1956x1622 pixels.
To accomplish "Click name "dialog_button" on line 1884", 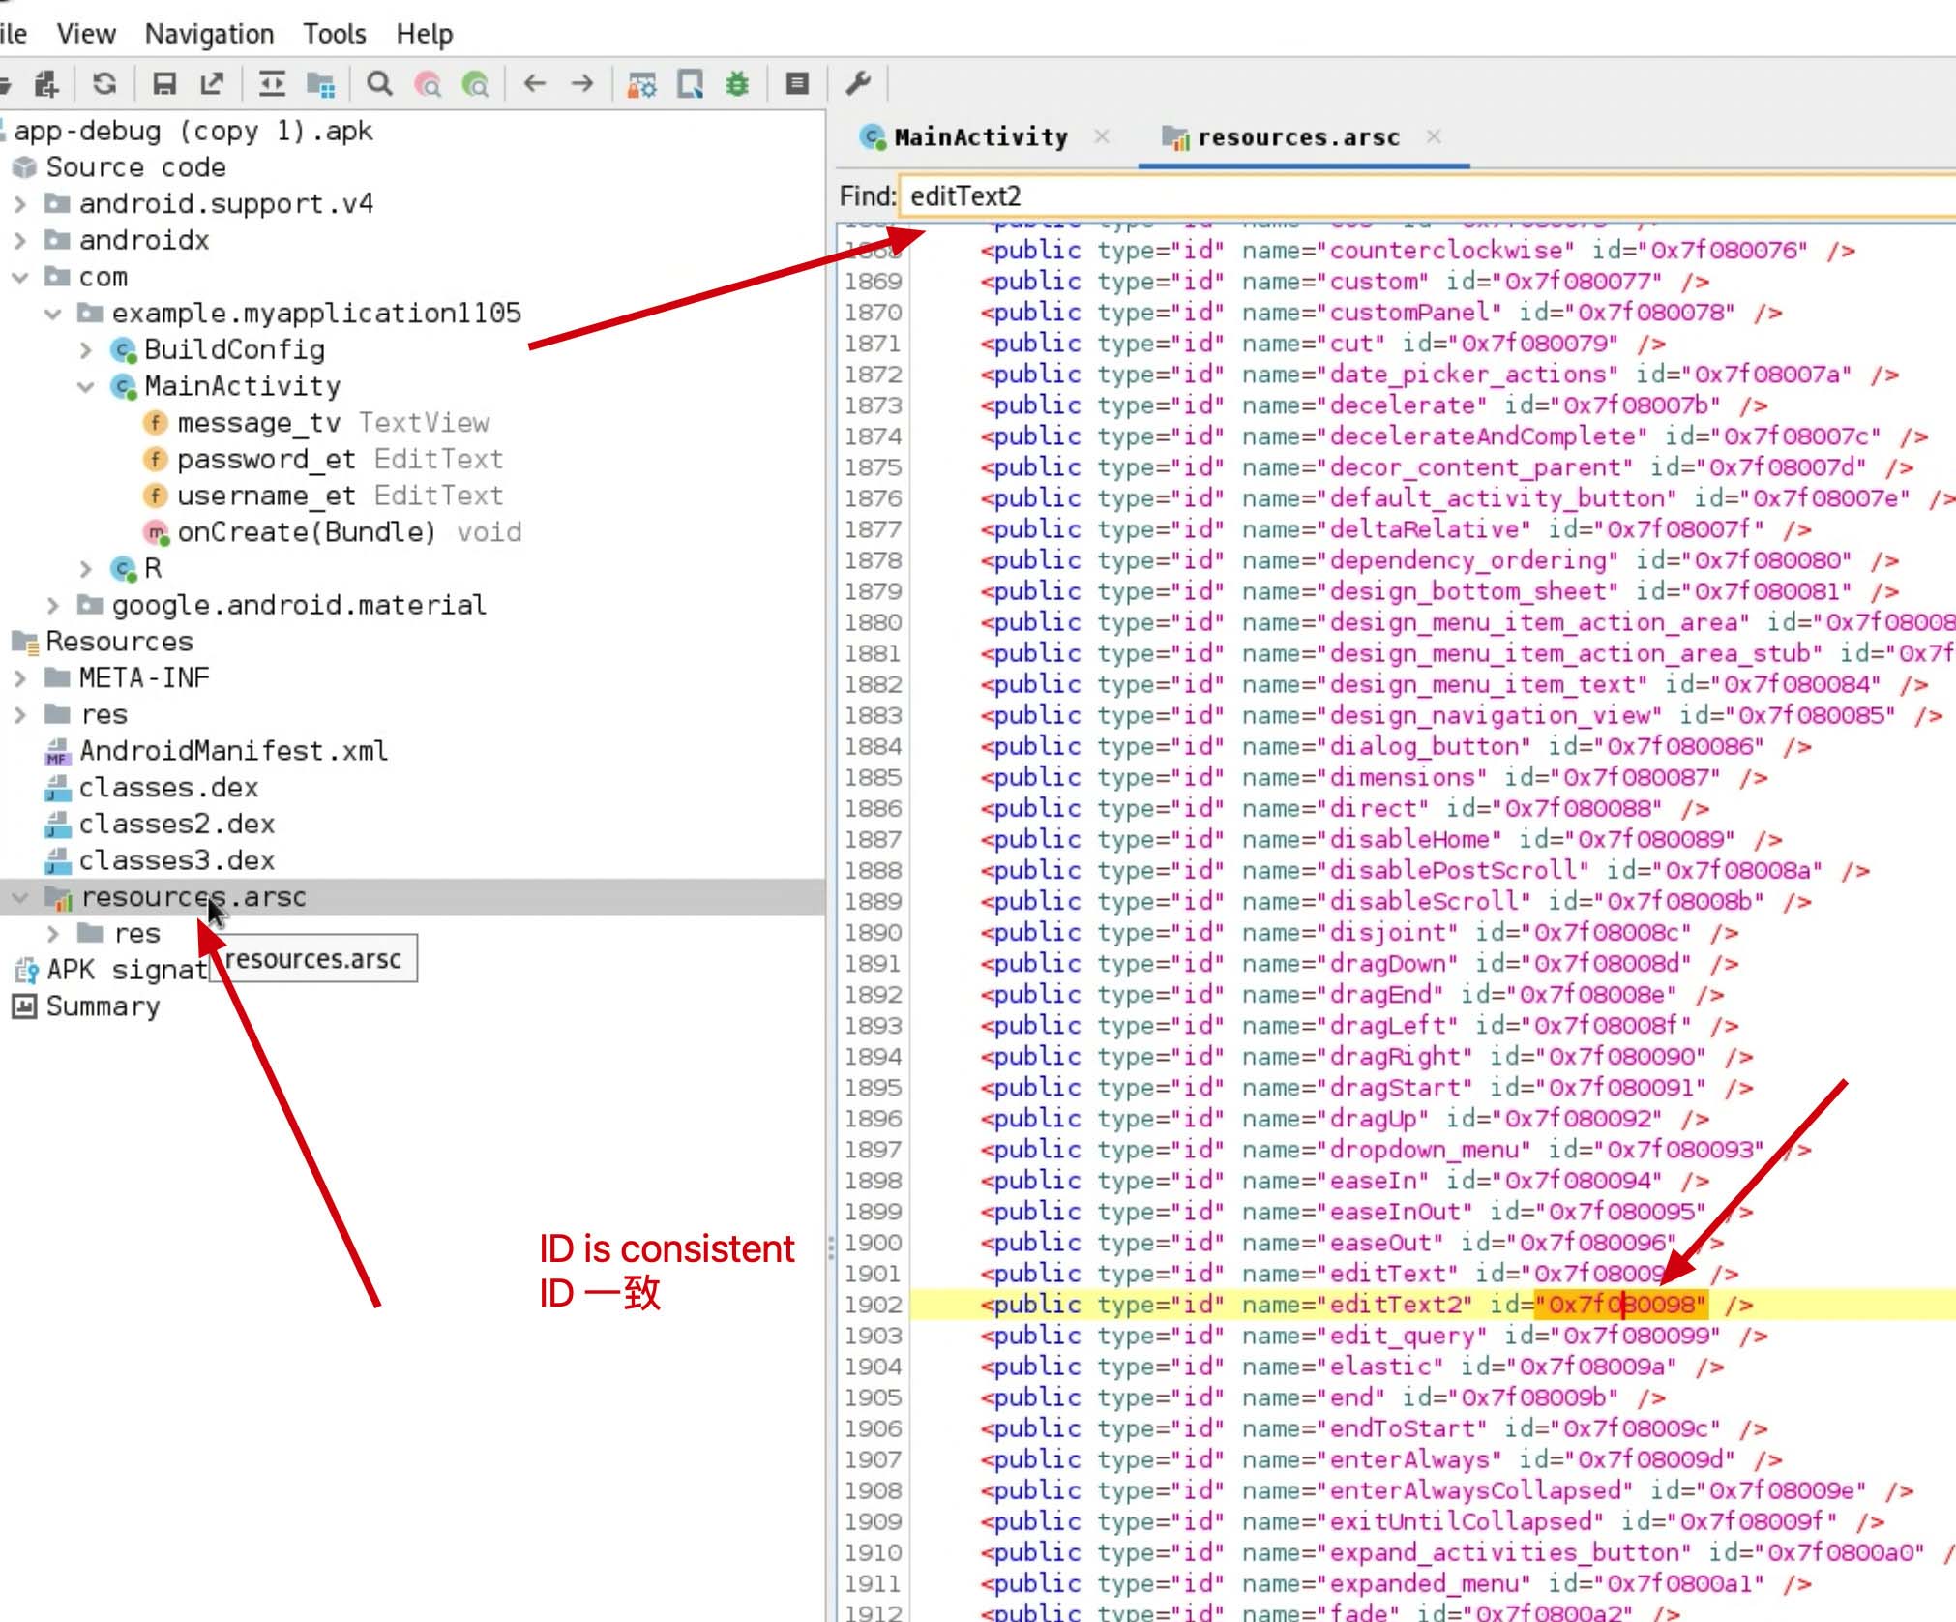I will point(1424,747).
